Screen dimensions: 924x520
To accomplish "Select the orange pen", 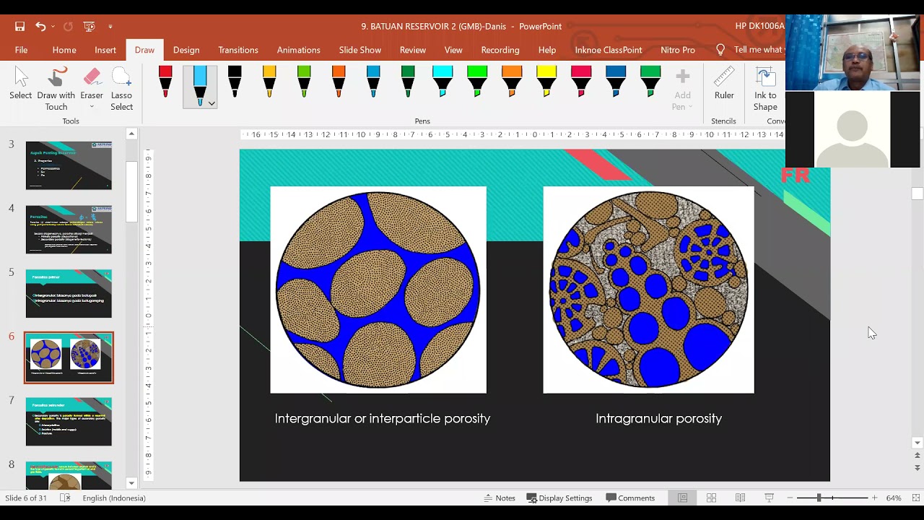I will 339,82.
